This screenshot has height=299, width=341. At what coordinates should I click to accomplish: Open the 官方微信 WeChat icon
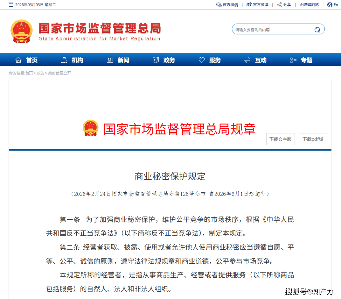(x=219, y=4)
